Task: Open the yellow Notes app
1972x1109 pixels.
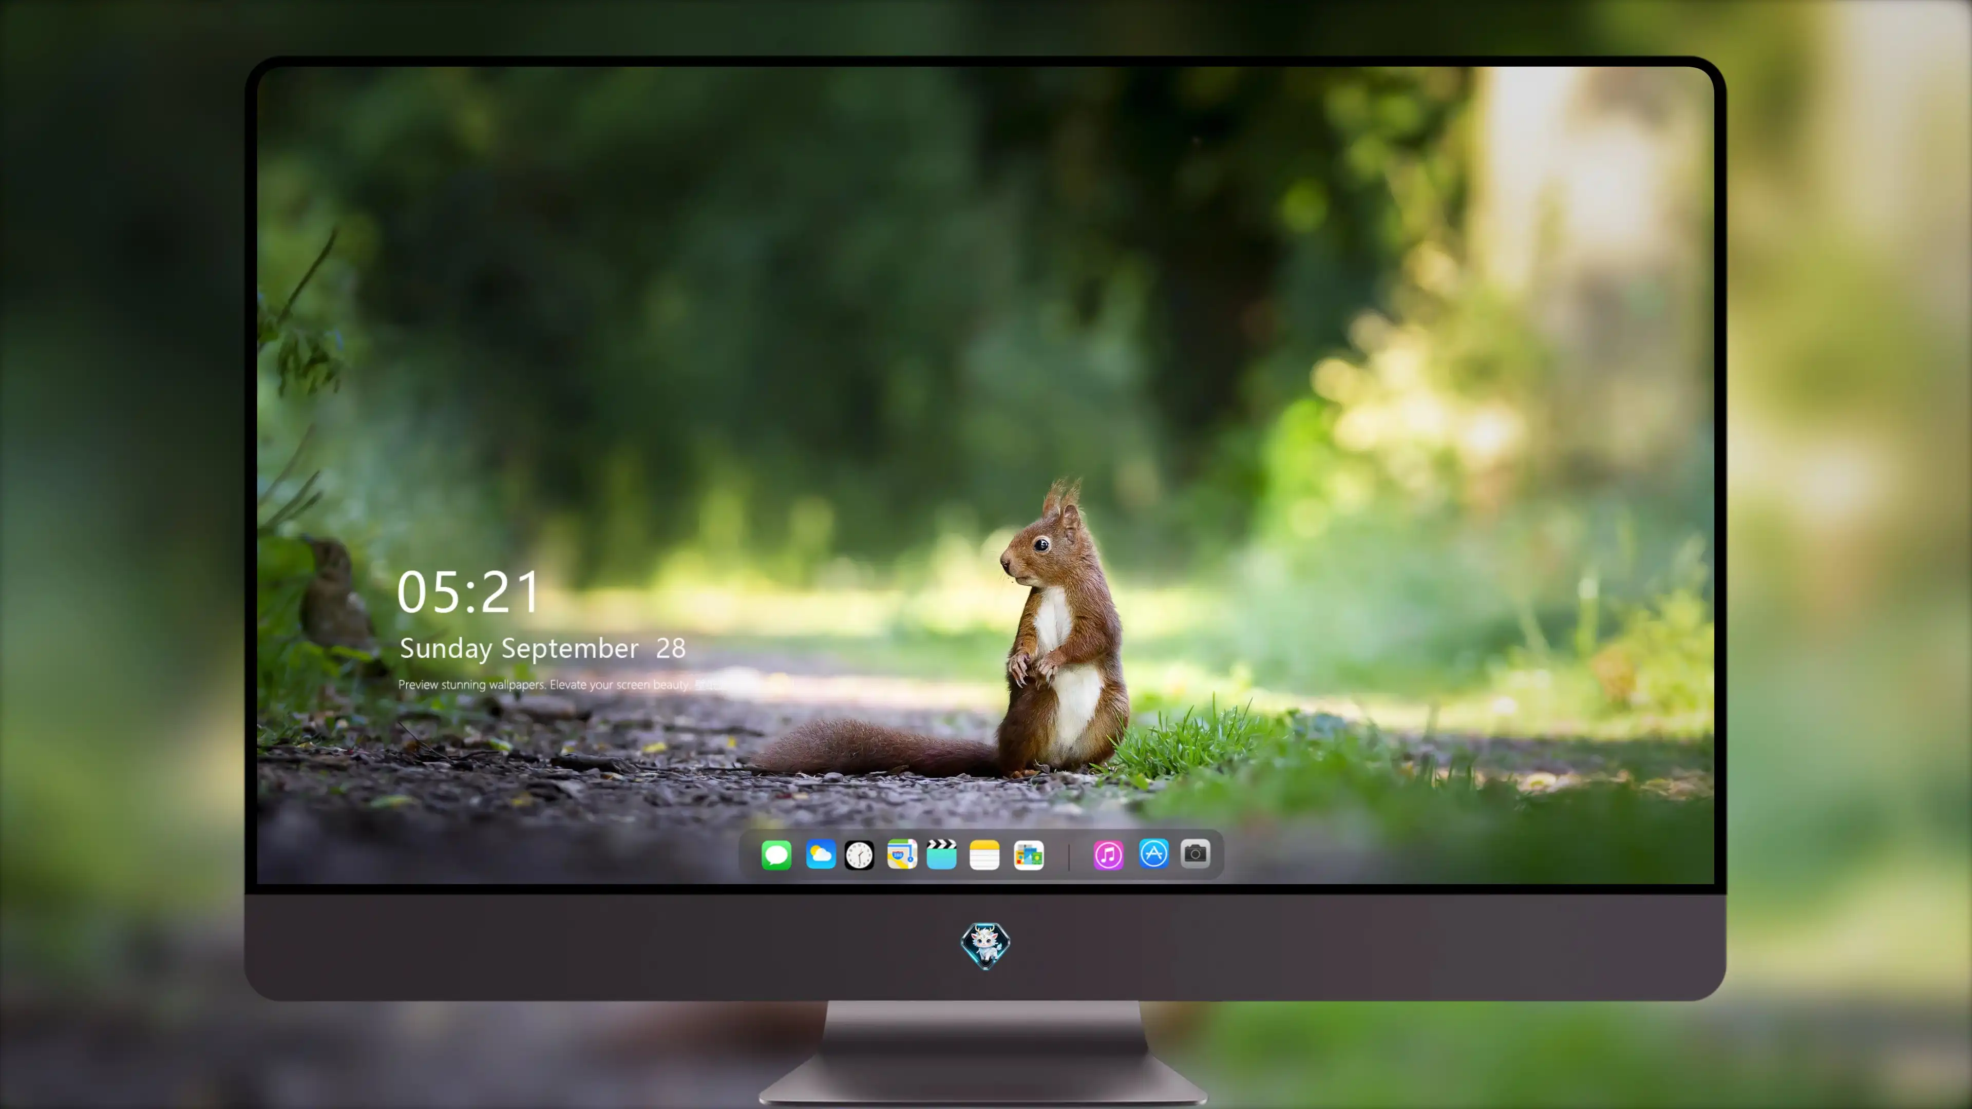Action: [984, 854]
